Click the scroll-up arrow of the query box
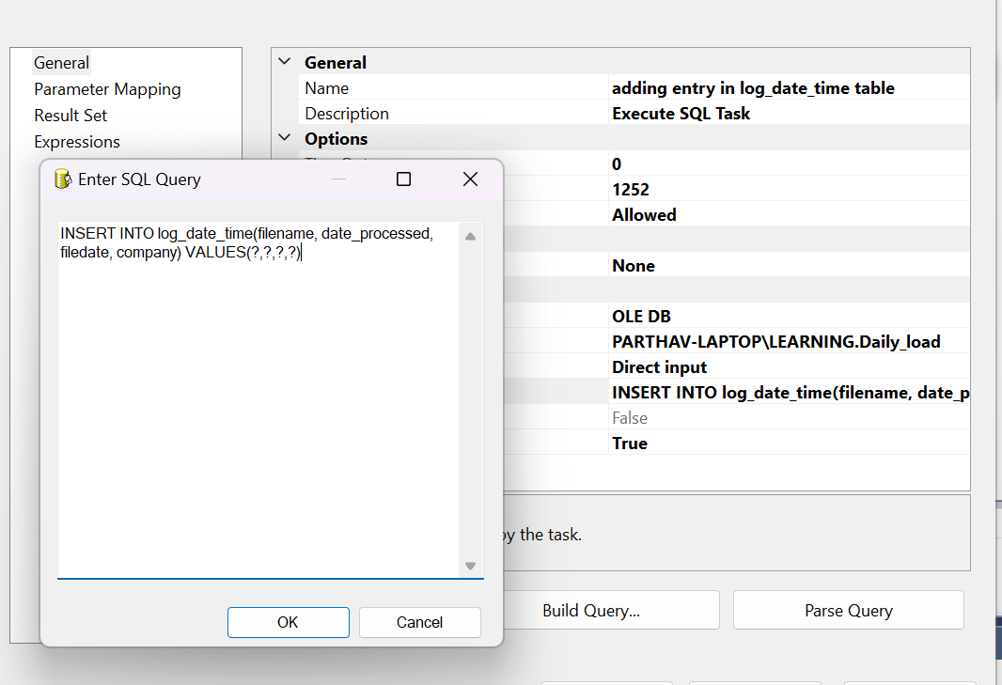Image resolution: width=1002 pixels, height=685 pixels. point(469,236)
